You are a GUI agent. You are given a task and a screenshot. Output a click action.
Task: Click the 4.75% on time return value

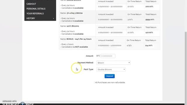(x=129, y=45)
